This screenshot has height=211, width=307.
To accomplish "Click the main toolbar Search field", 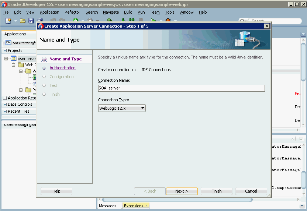I will pos(275,21).
